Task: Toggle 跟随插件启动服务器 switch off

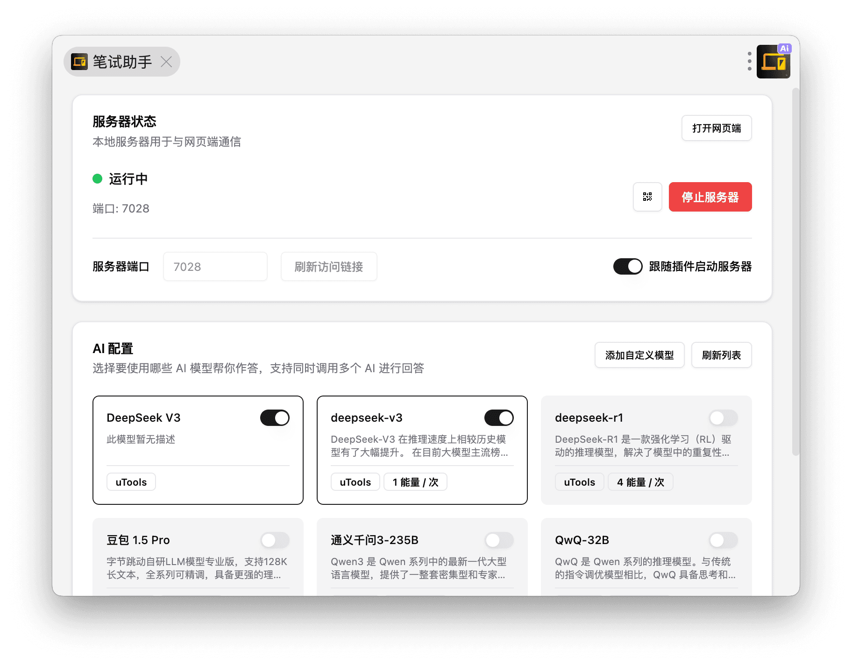Action: (x=628, y=266)
